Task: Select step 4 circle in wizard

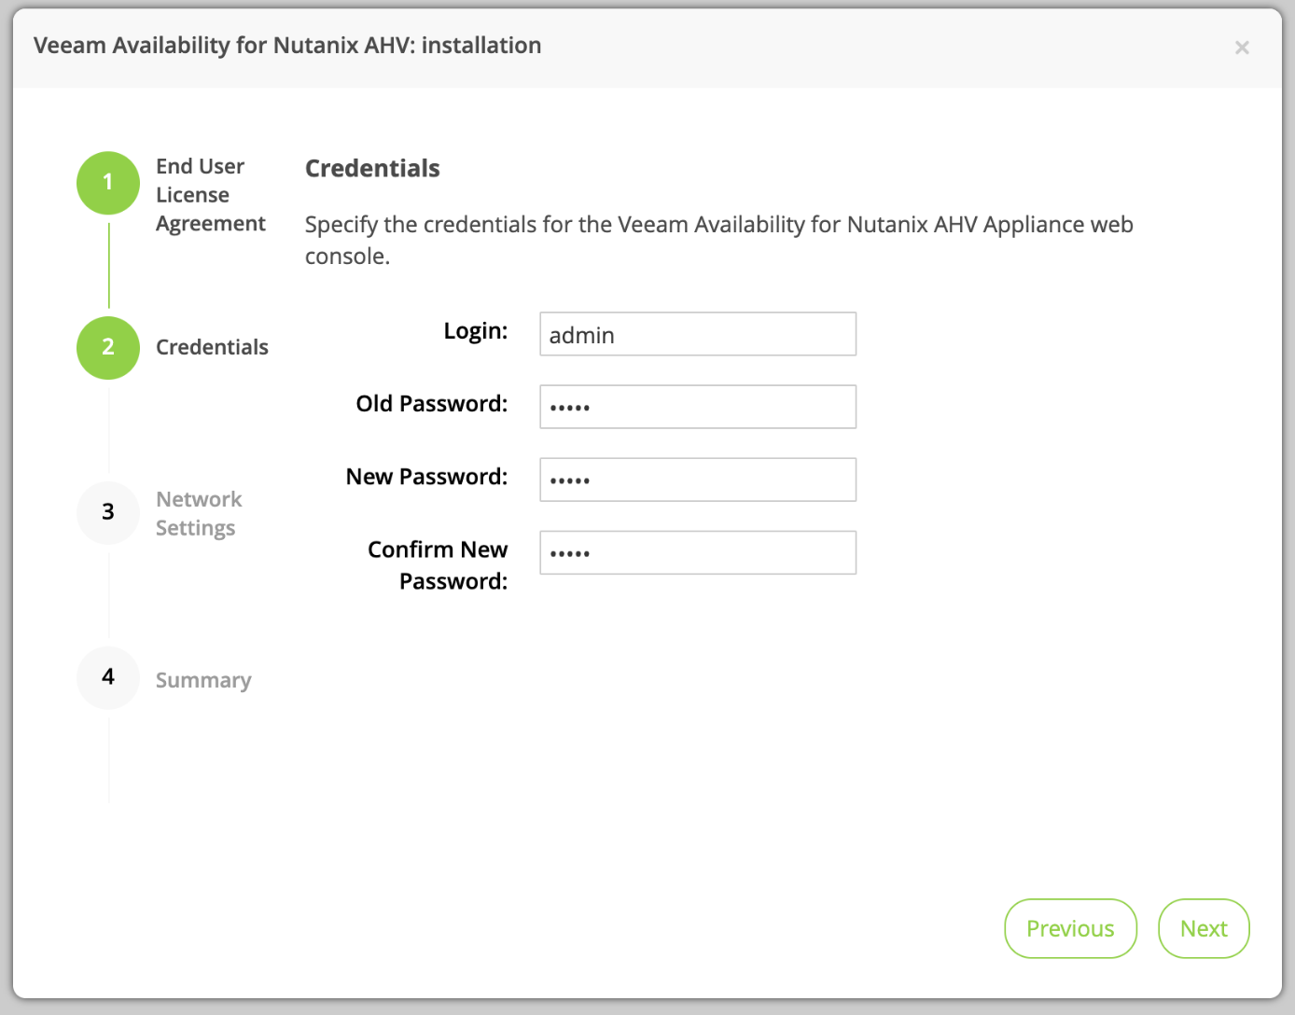Action: [108, 677]
